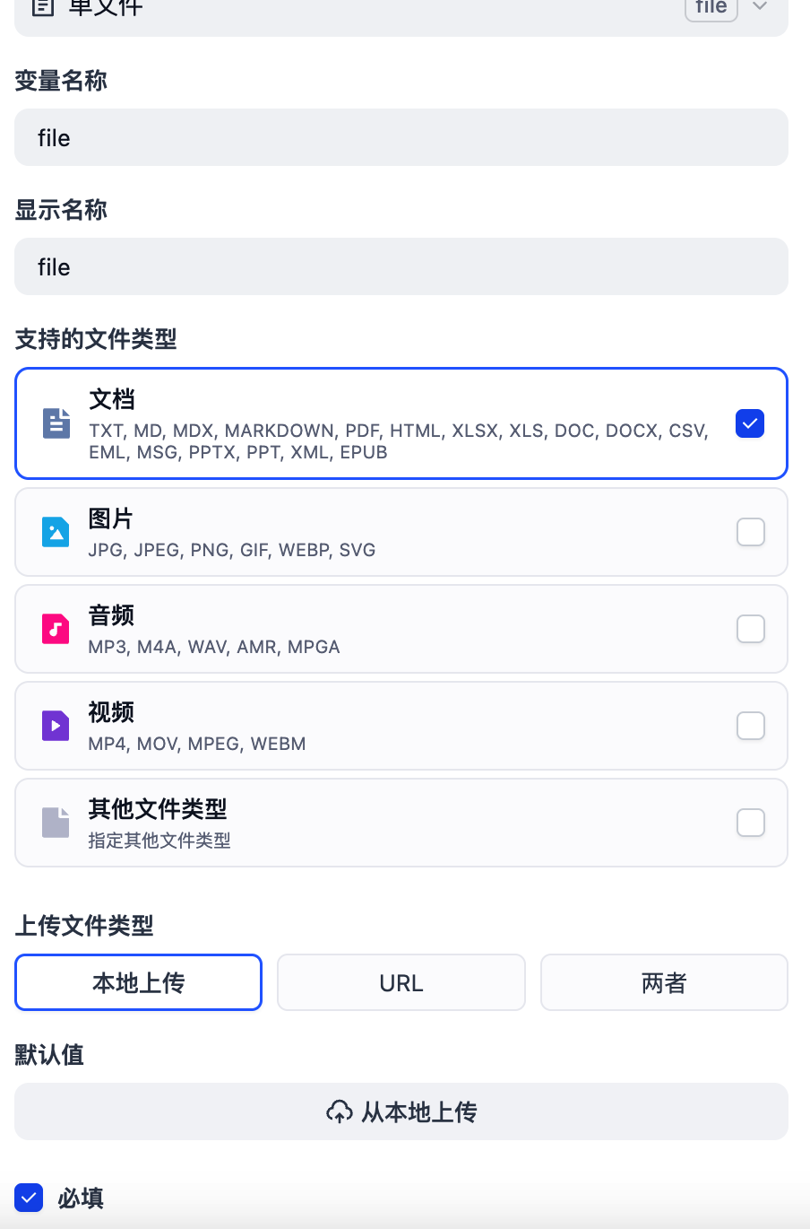
Task: Uncheck the 必填 required checkbox
Action: (x=28, y=1198)
